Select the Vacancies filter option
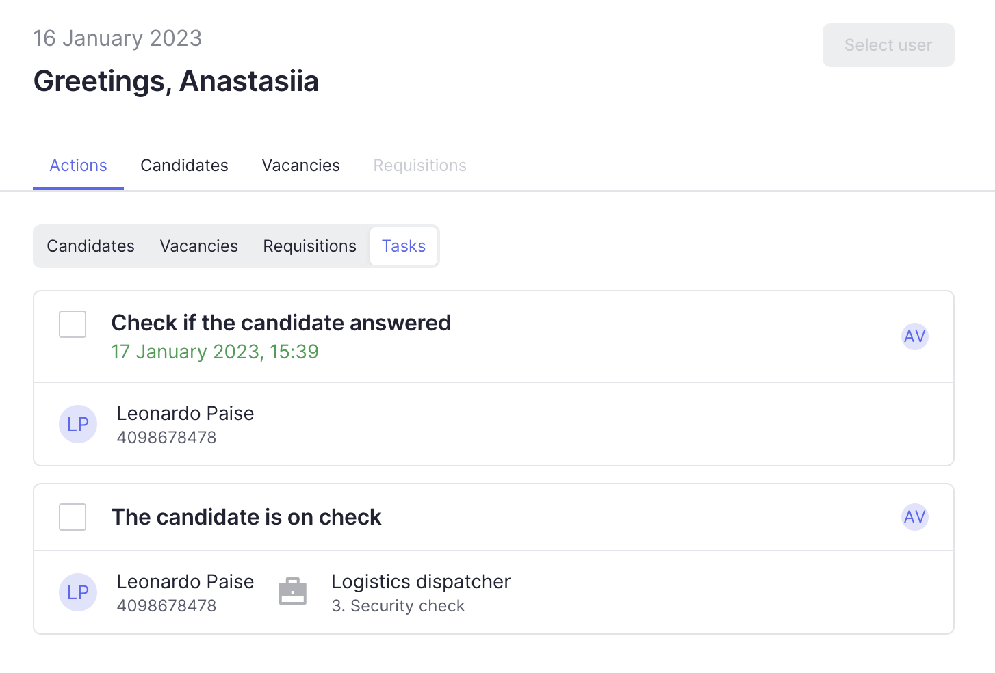The width and height of the screenshot is (995, 673). 198,246
